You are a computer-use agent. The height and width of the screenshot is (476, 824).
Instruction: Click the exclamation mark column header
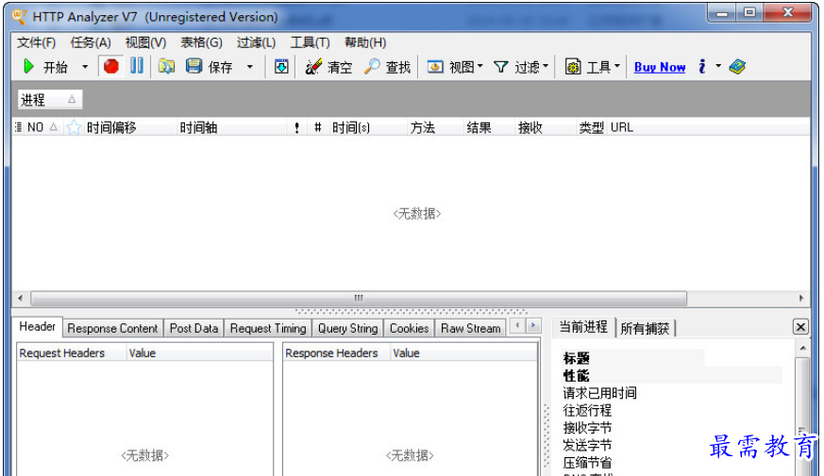(x=297, y=127)
